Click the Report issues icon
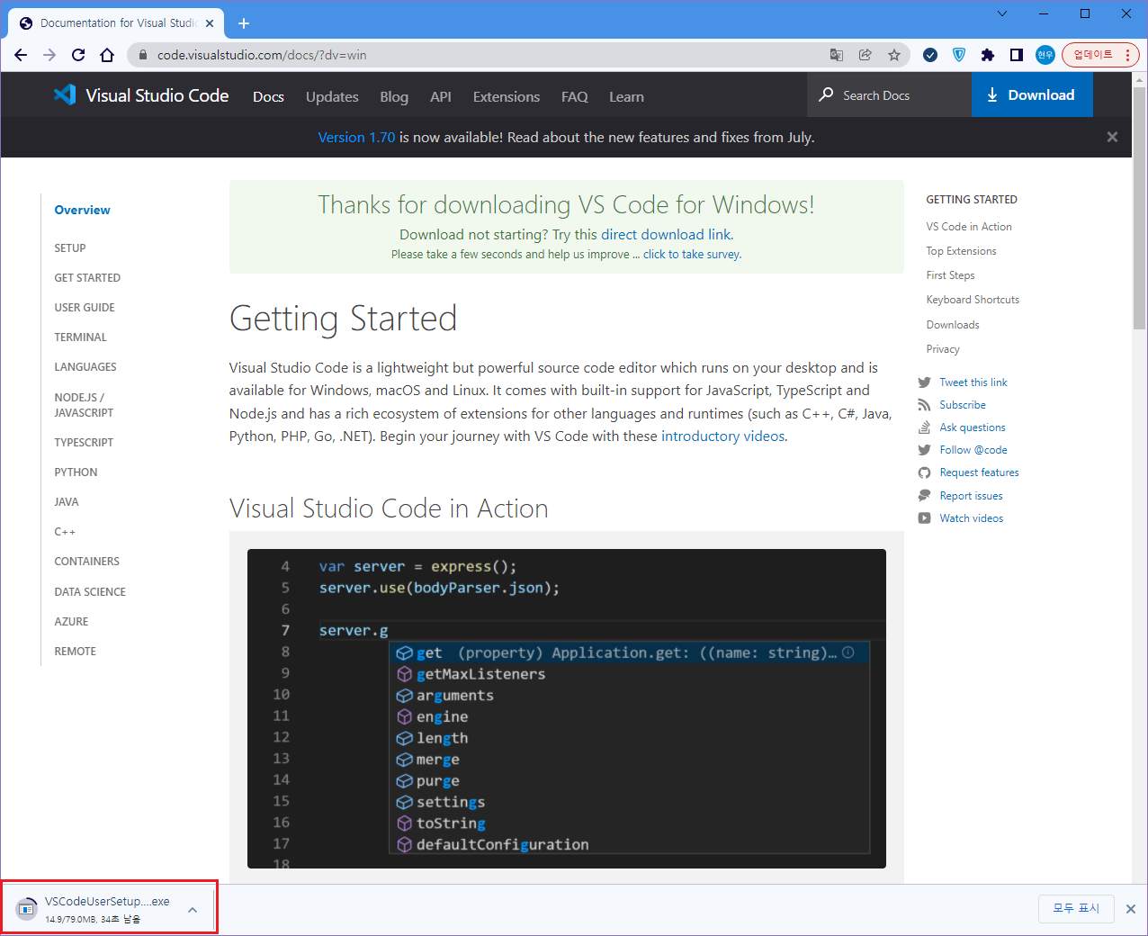Screen dimensions: 1148x936 924,495
